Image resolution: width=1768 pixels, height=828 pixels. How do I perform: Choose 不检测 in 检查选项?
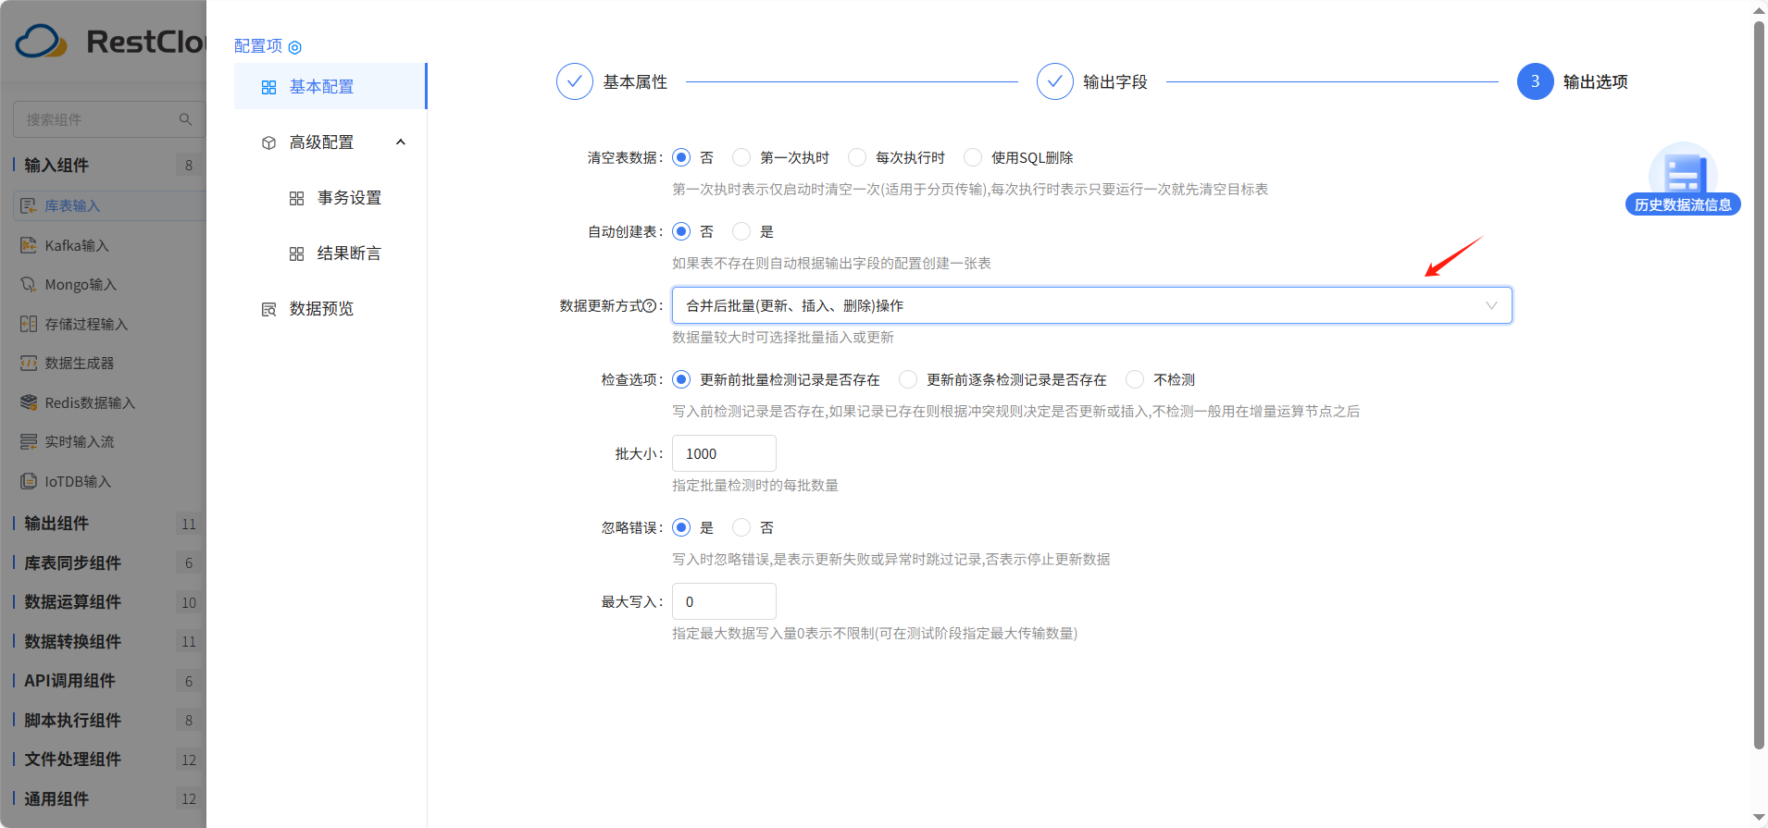pos(1135,379)
